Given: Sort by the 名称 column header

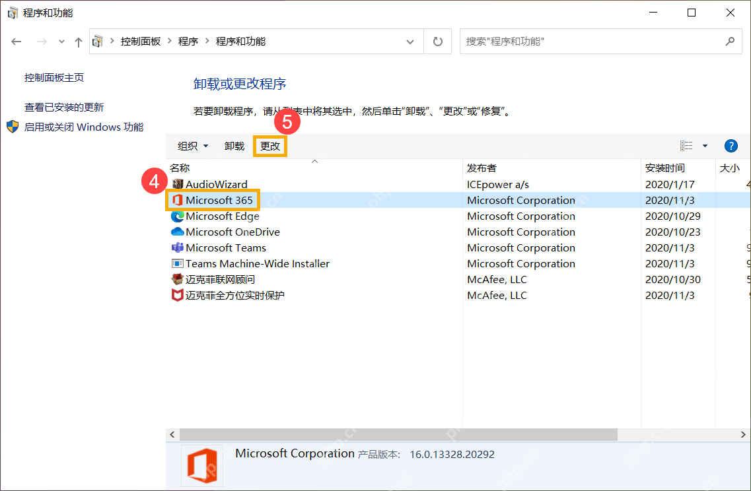Looking at the screenshot, I should 180,168.
